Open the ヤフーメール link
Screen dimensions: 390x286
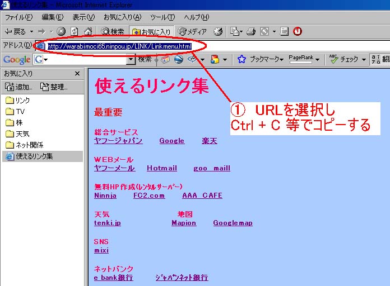tap(114, 168)
